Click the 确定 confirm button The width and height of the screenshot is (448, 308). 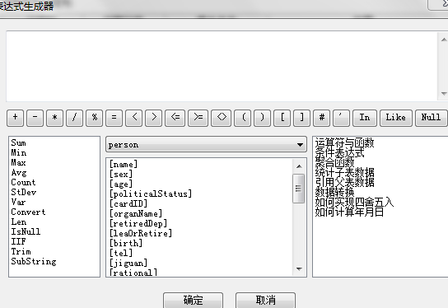click(194, 300)
